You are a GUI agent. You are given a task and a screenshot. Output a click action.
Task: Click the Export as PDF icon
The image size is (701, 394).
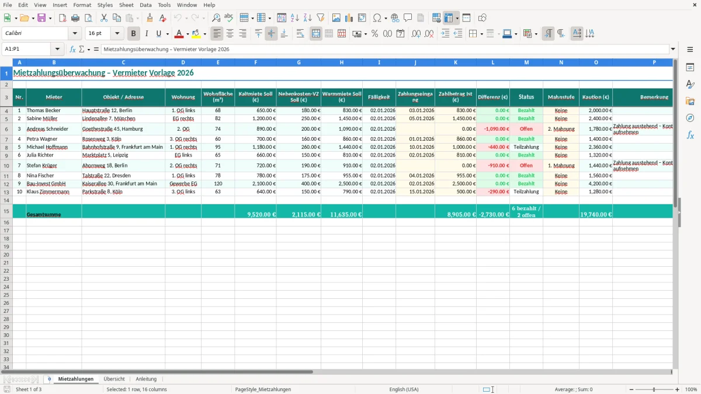[63, 18]
